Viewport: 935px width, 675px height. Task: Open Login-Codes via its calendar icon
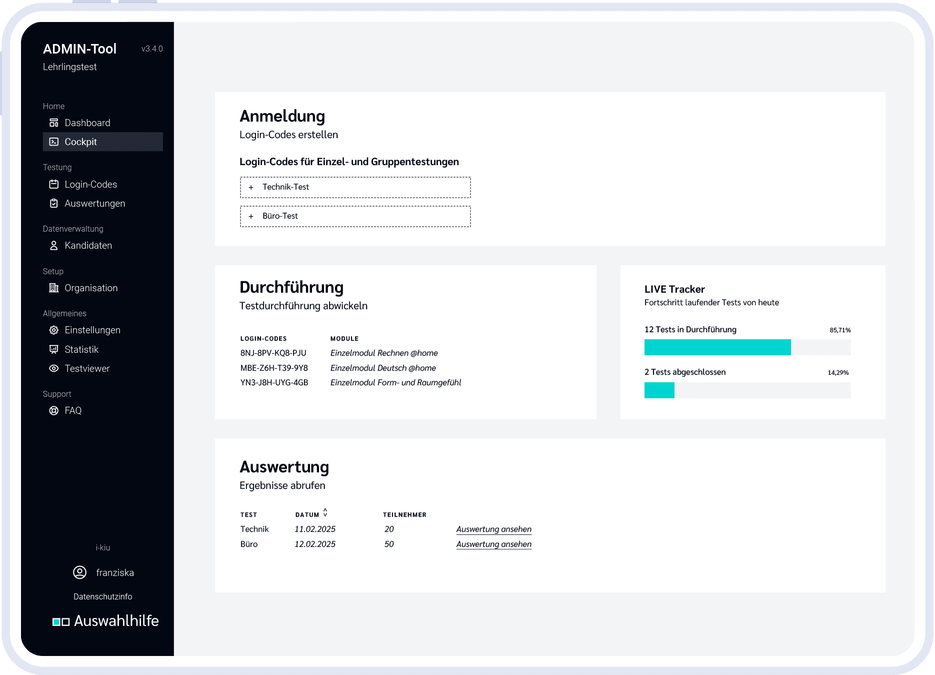click(54, 184)
